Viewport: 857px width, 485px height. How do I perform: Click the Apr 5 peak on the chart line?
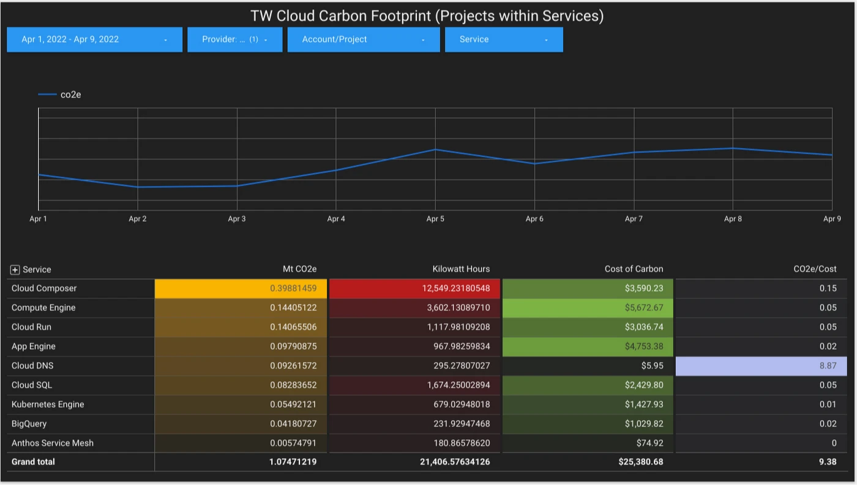pos(435,149)
